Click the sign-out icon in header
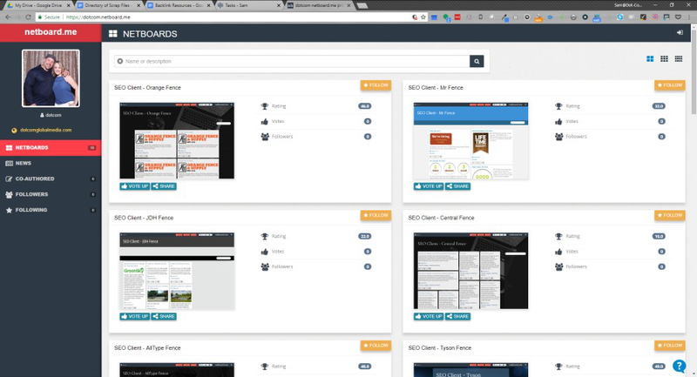This screenshot has height=377, width=697. click(679, 32)
